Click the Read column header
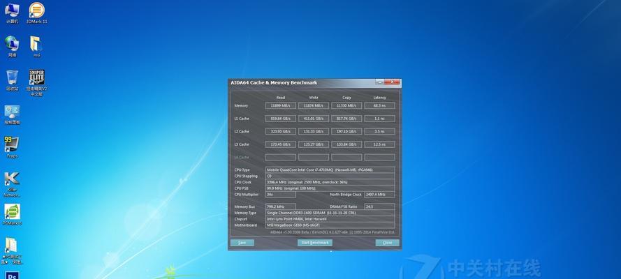This screenshot has height=279, width=621. (280, 98)
